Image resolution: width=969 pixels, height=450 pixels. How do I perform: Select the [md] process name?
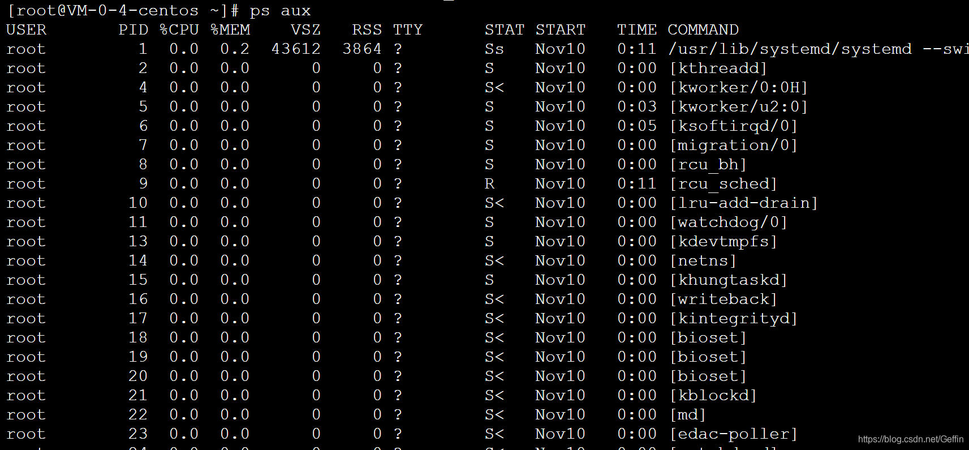tap(688, 414)
